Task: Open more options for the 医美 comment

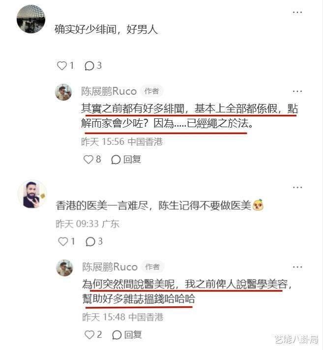Action: coord(297,188)
